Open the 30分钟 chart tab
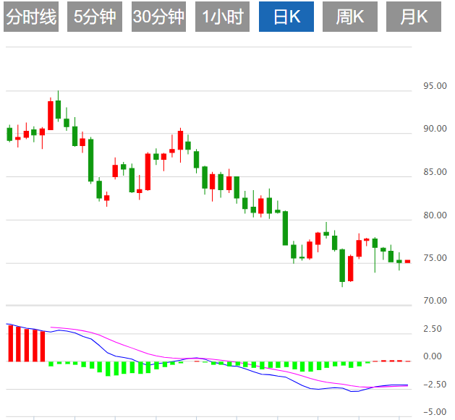This screenshot has width=455, height=420. point(159,17)
